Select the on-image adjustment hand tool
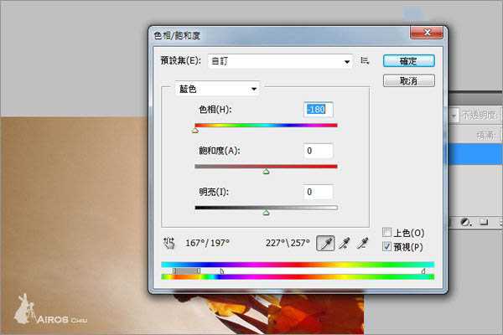503x335 pixels. [x=169, y=243]
